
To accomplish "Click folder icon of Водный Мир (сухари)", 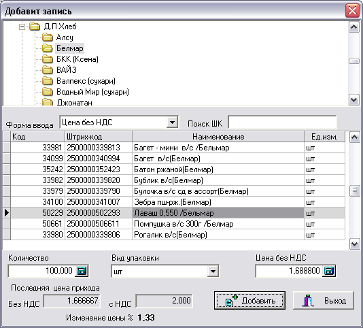I will [x=48, y=92].
